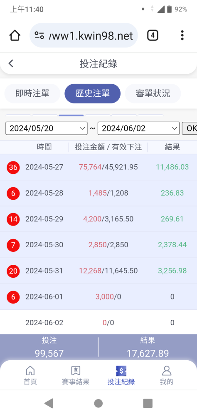Switch to the 即時注單 tab
The height and width of the screenshot is (417, 197).
tap(32, 93)
